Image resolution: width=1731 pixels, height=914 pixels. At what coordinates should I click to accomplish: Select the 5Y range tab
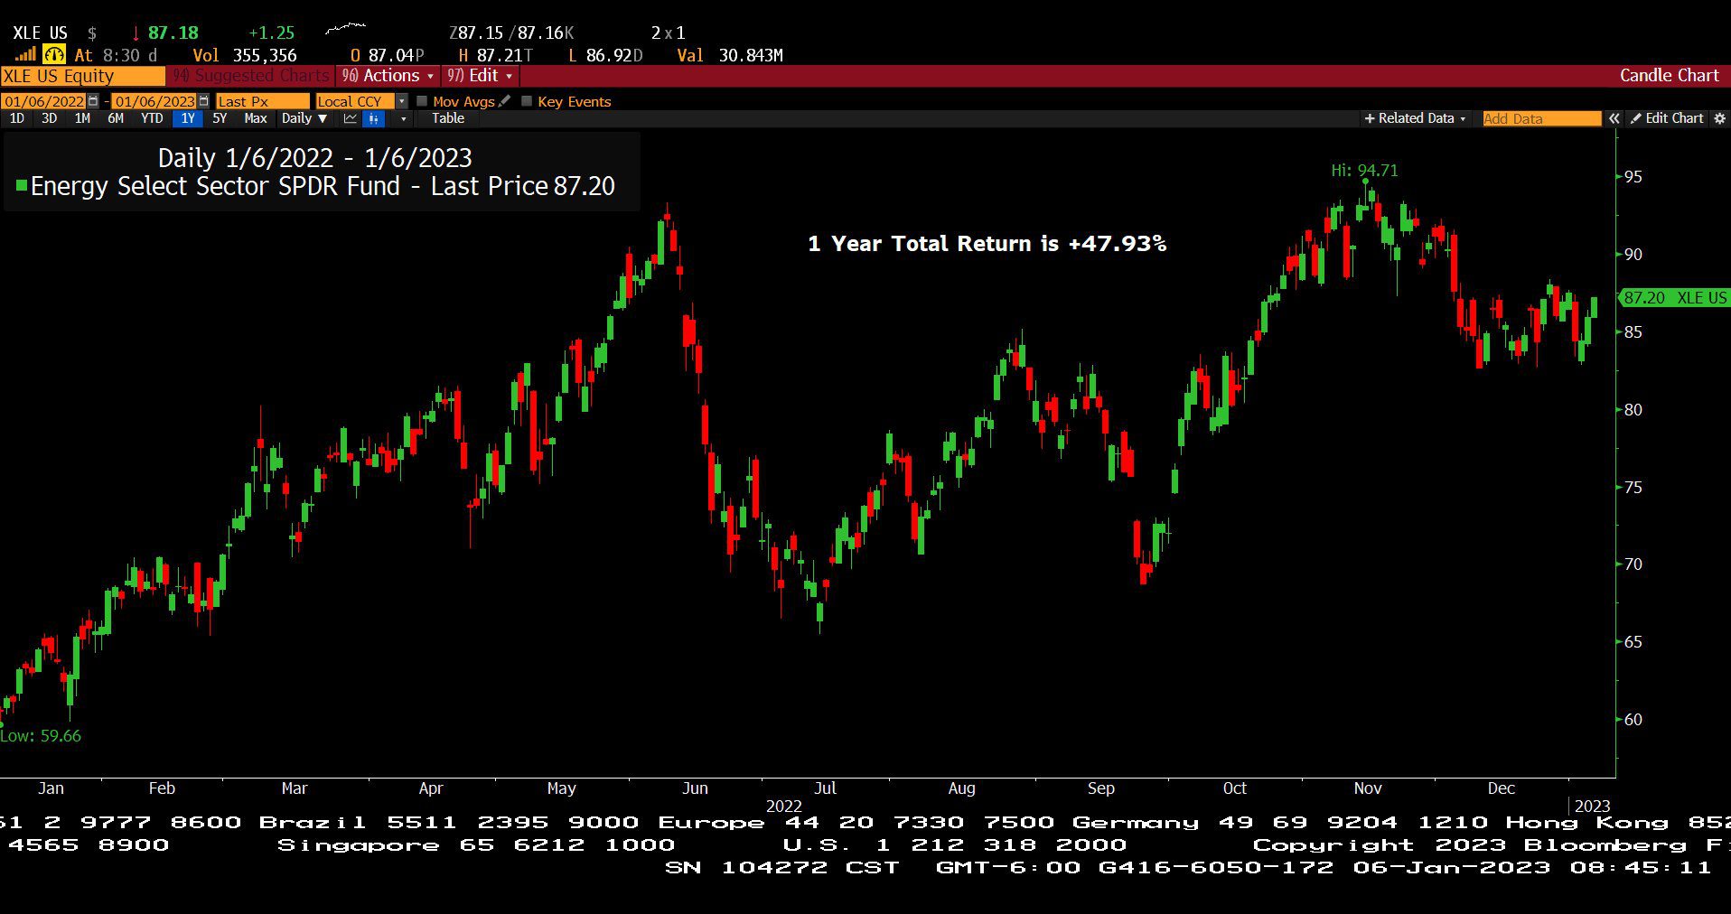point(220,118)
